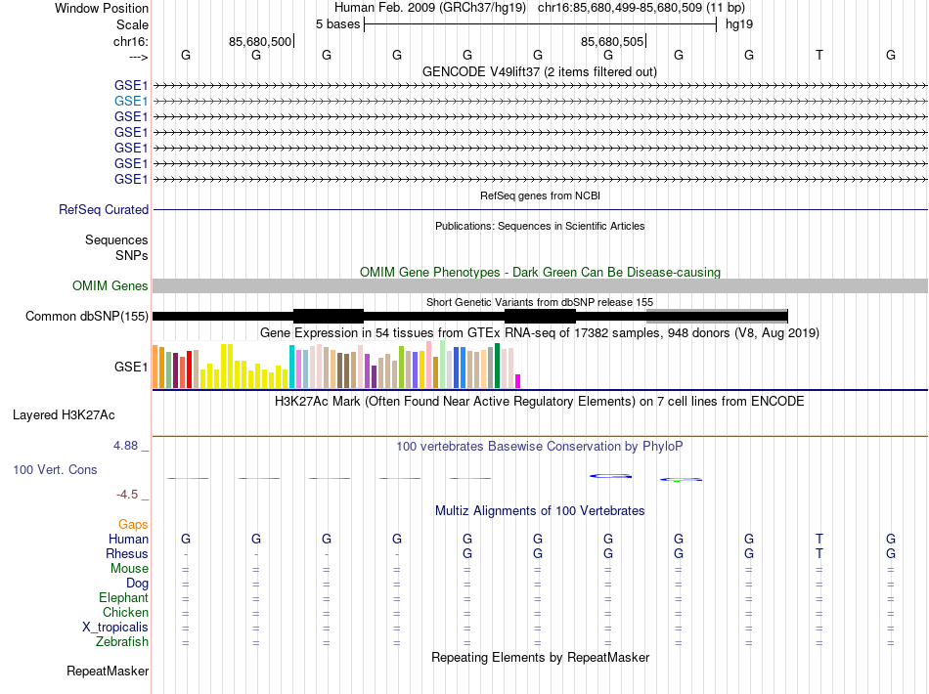Click the T base in the chr16 ruler row
This screenshot has width=929, height=694.
(819, 55)
